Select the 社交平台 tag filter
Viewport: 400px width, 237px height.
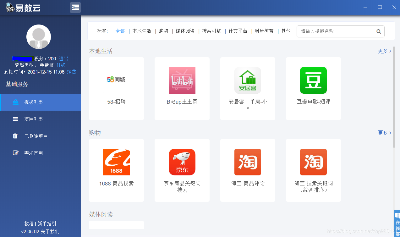238,31
